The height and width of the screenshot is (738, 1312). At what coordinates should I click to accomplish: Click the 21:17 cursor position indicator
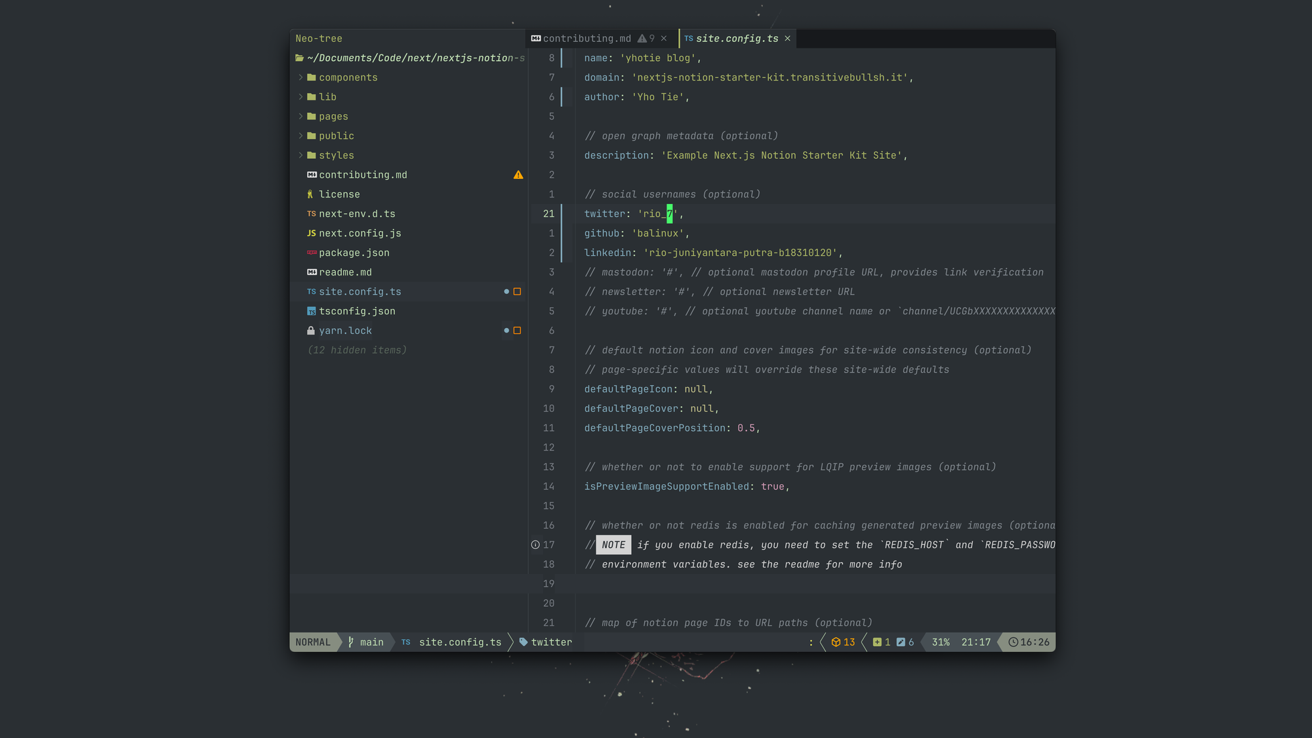(x=975, y=642)
